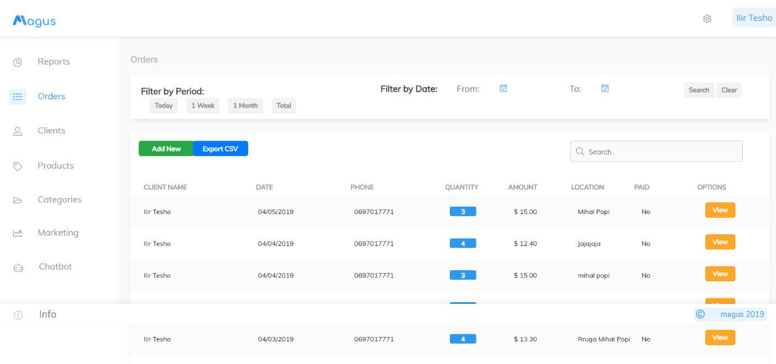Sort by Date column header
Viewport: 776px width, 364px height.
(265, 188)
